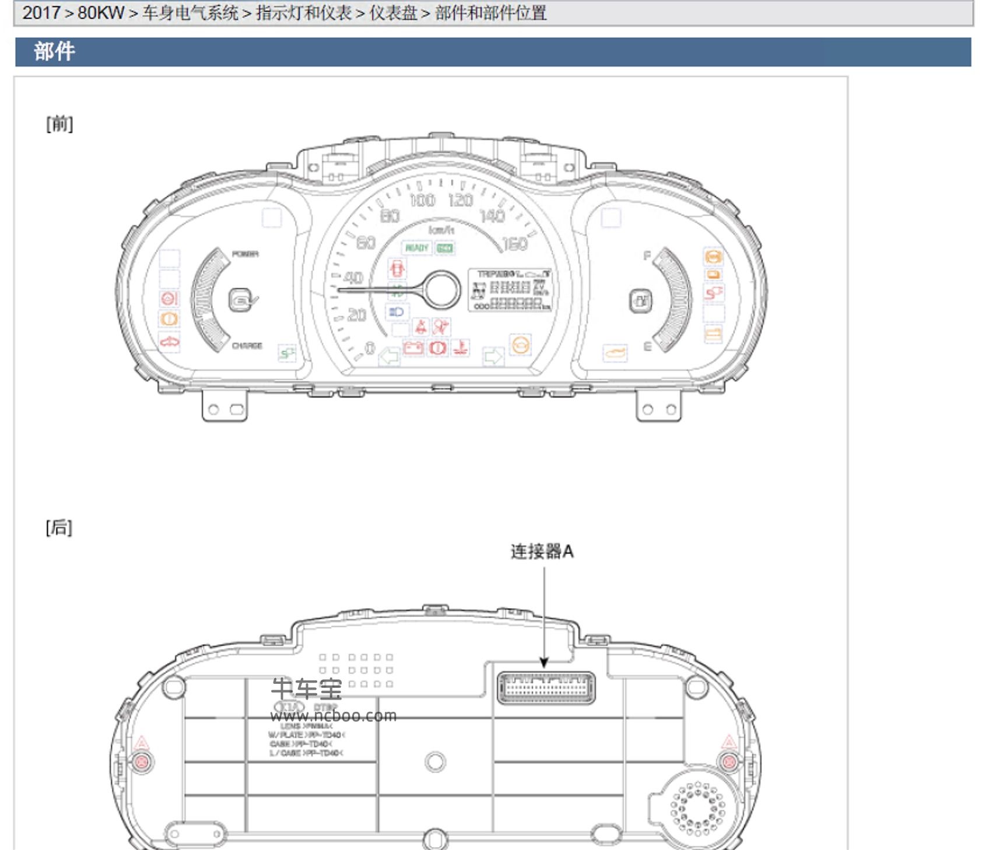This screenshot has height=850, width=982.
Task: Click the orange ABS circle icon in left gauge
Action: 169,319
